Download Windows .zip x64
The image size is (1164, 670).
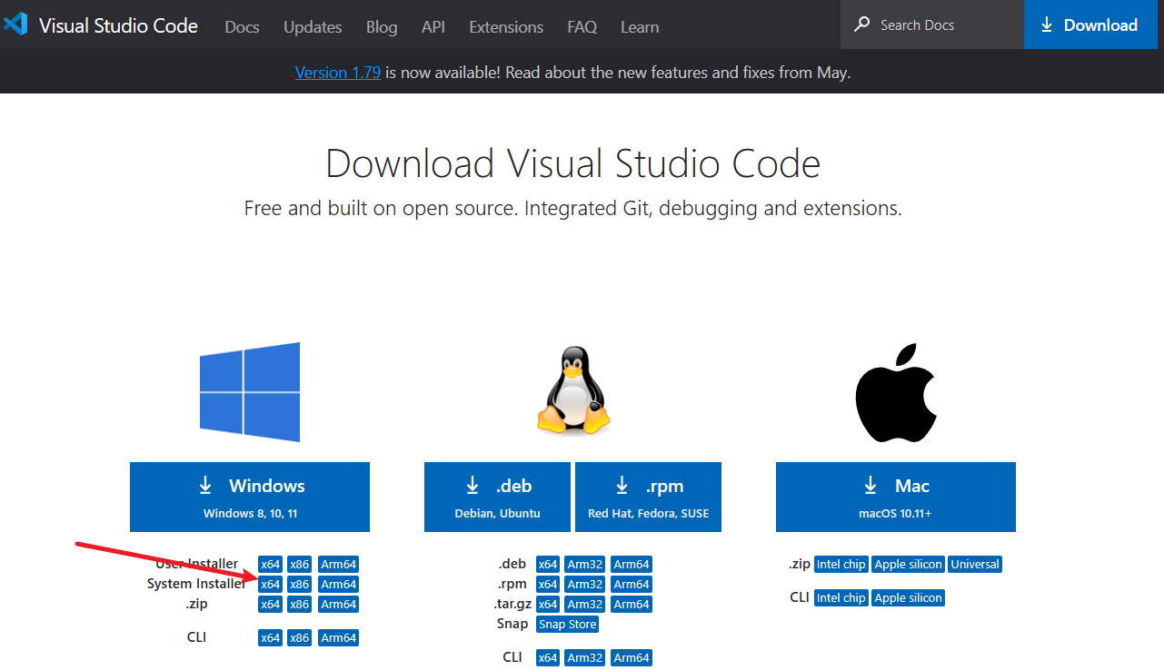(271, 604)
